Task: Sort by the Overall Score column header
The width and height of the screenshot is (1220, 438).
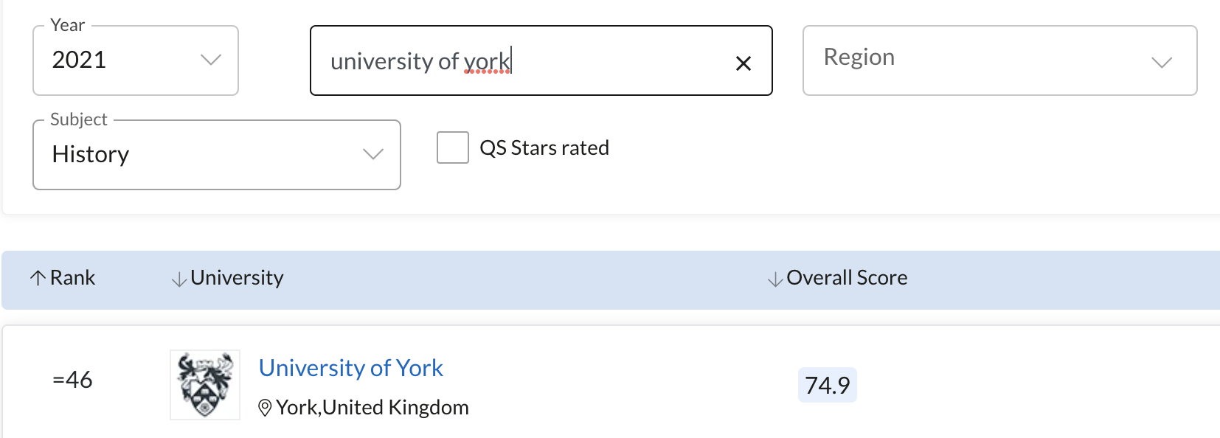Action: coord(847,278)
